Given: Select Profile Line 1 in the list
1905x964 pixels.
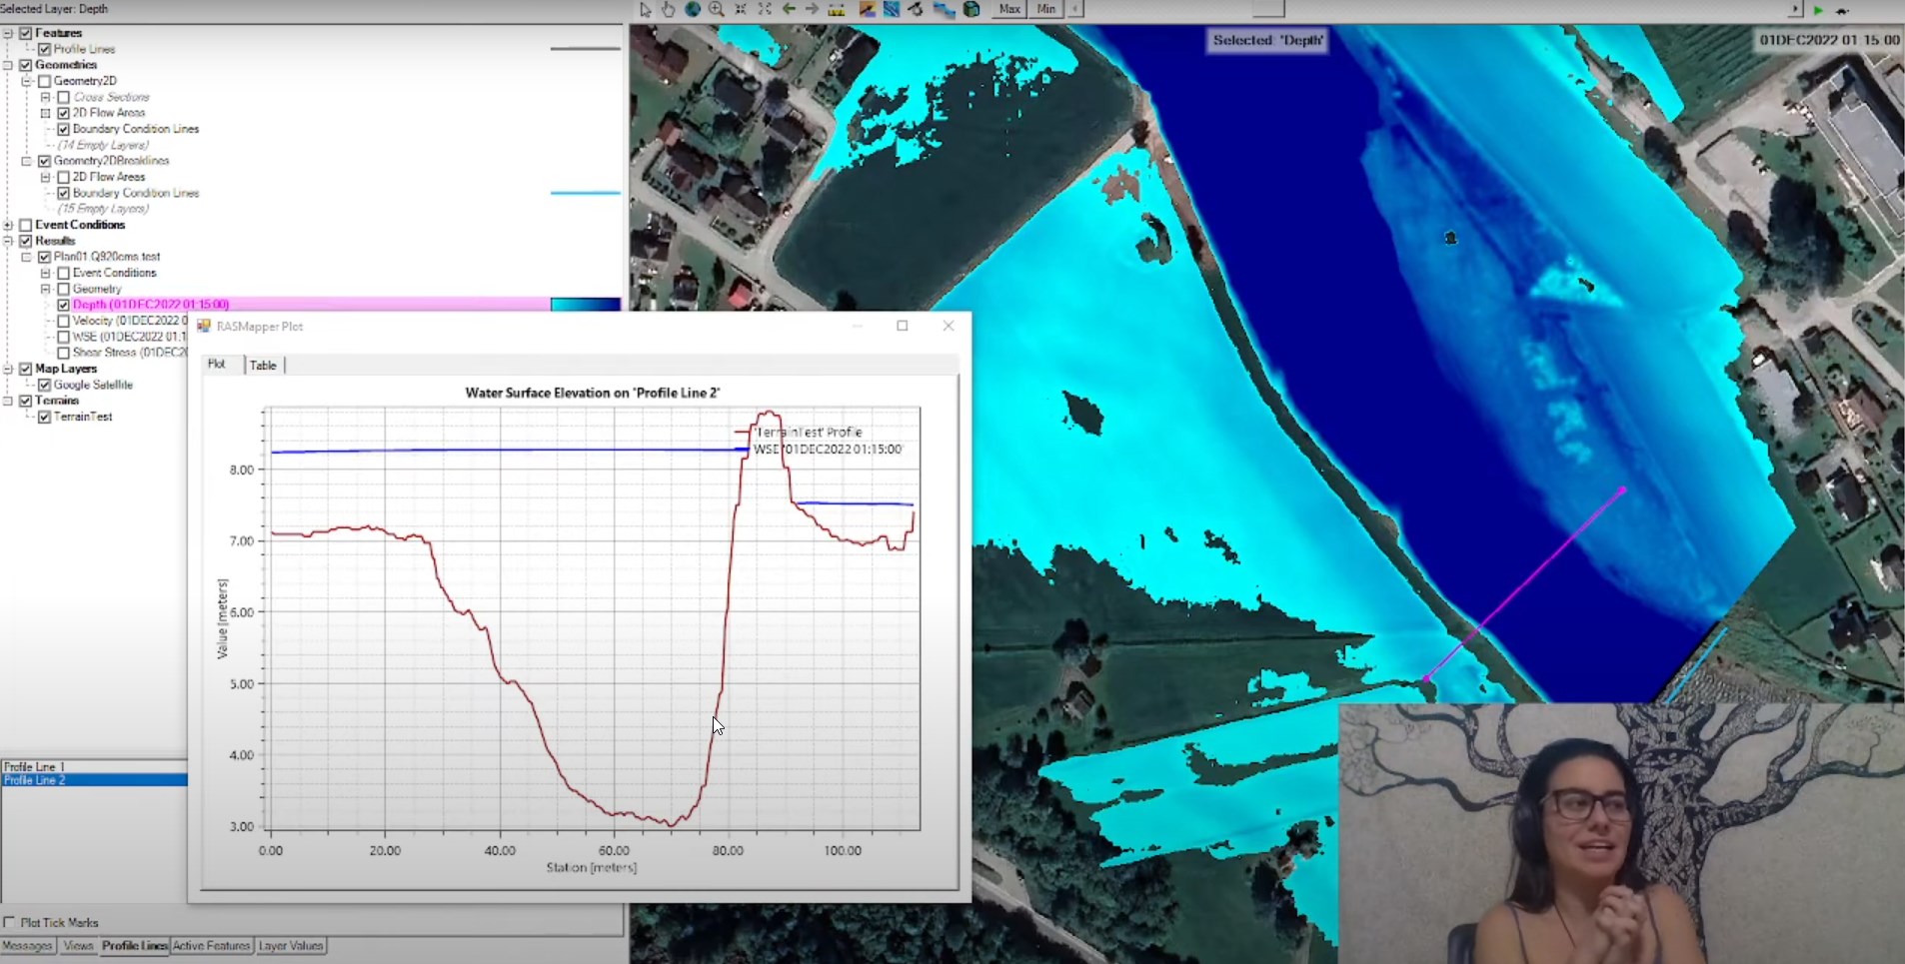Looking at the screenshot, I should click(94, 766).
